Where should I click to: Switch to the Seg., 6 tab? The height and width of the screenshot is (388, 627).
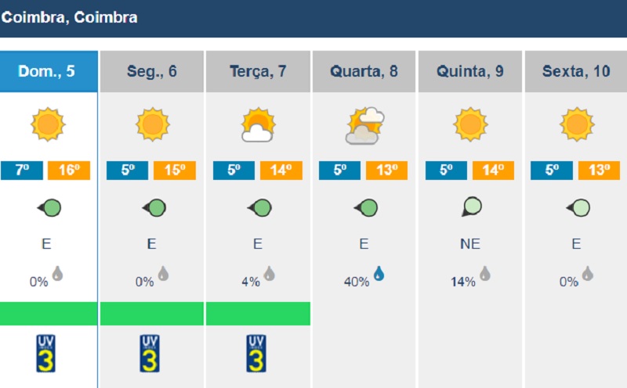pyautogui.click(x=151, y=71)
